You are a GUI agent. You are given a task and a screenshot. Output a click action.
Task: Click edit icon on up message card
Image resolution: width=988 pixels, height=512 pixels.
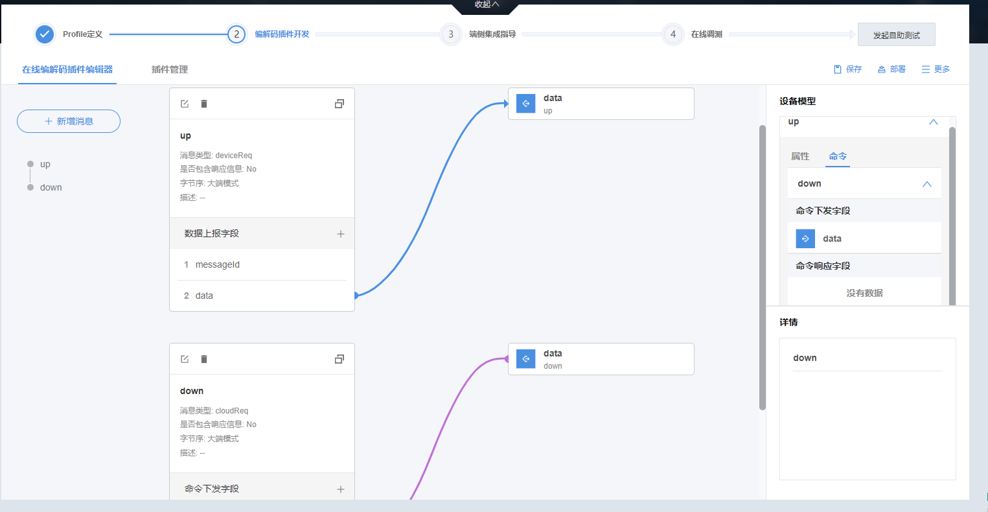pos(185,104)
